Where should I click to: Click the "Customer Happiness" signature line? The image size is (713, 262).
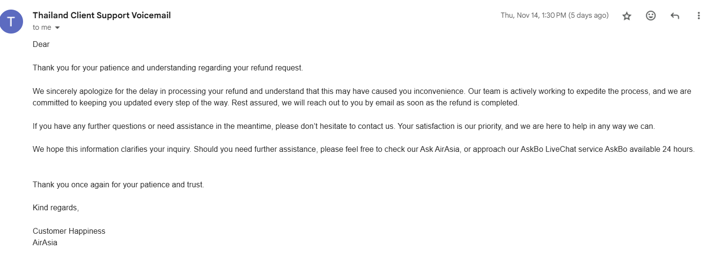[x=69, y=231]
